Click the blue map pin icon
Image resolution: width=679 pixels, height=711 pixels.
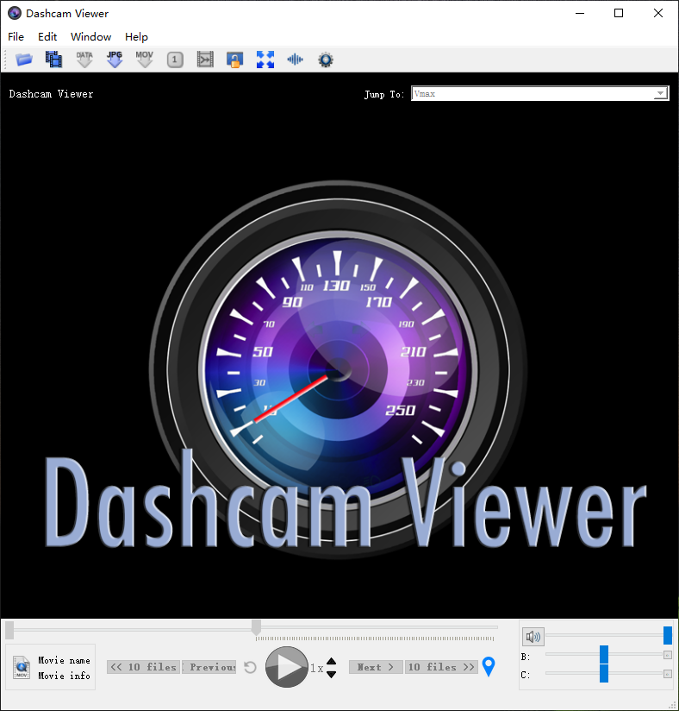[489, 666]
